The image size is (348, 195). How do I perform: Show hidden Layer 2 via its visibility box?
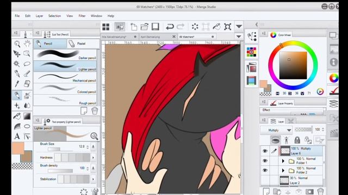pyautogui.click(x=265, y=180)
